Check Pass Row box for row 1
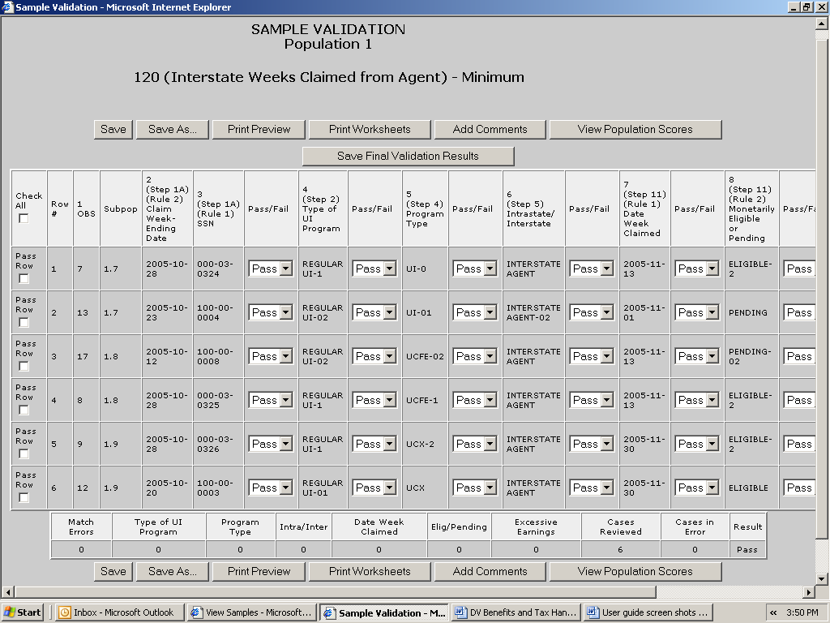 click(24, 279)
